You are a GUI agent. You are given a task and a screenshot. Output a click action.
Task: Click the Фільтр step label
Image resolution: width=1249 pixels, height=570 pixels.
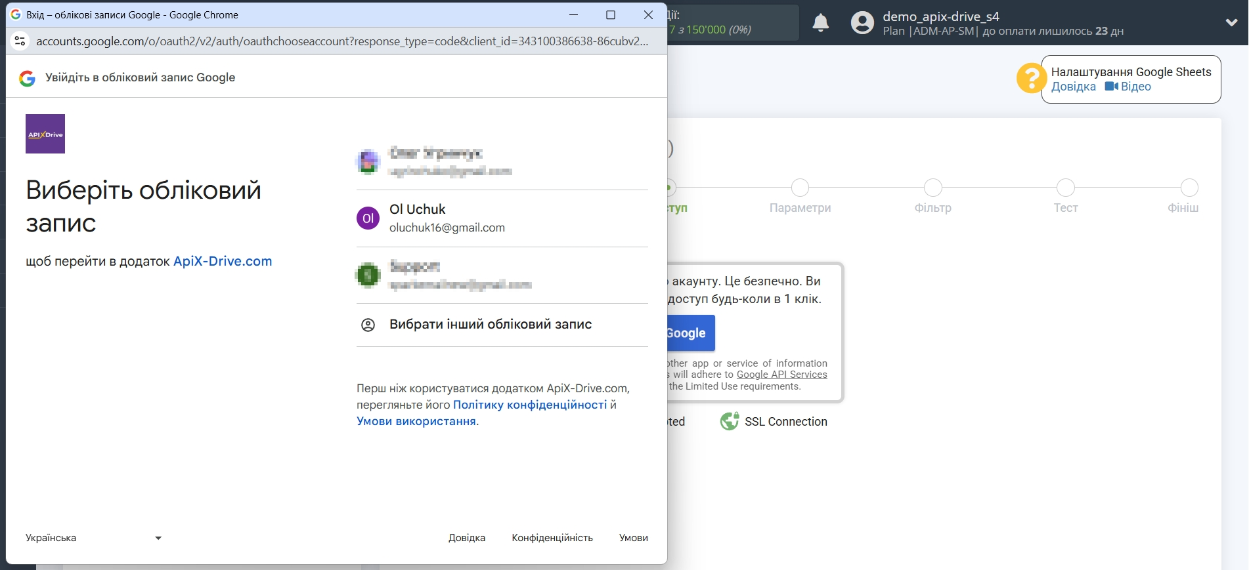click(932, 208)
